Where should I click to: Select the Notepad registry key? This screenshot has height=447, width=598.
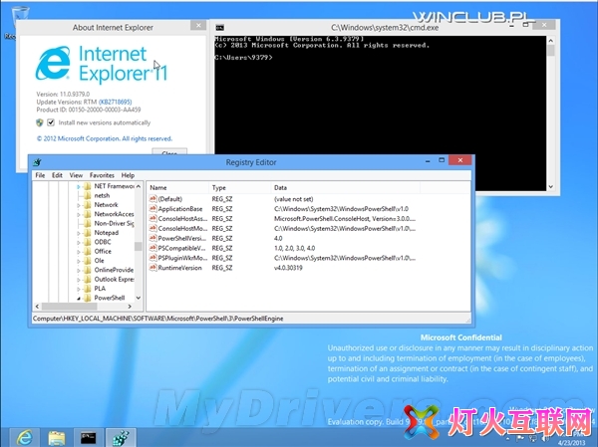[107, 233]
